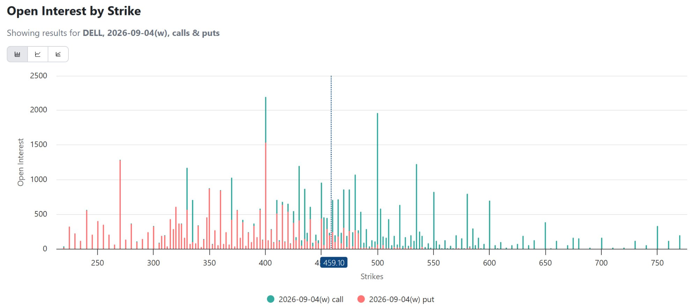The image size is (698, 308).
Task: Click the tall teal call bar at strike 500
Action: pyautogui.click(x=377, y=181)
